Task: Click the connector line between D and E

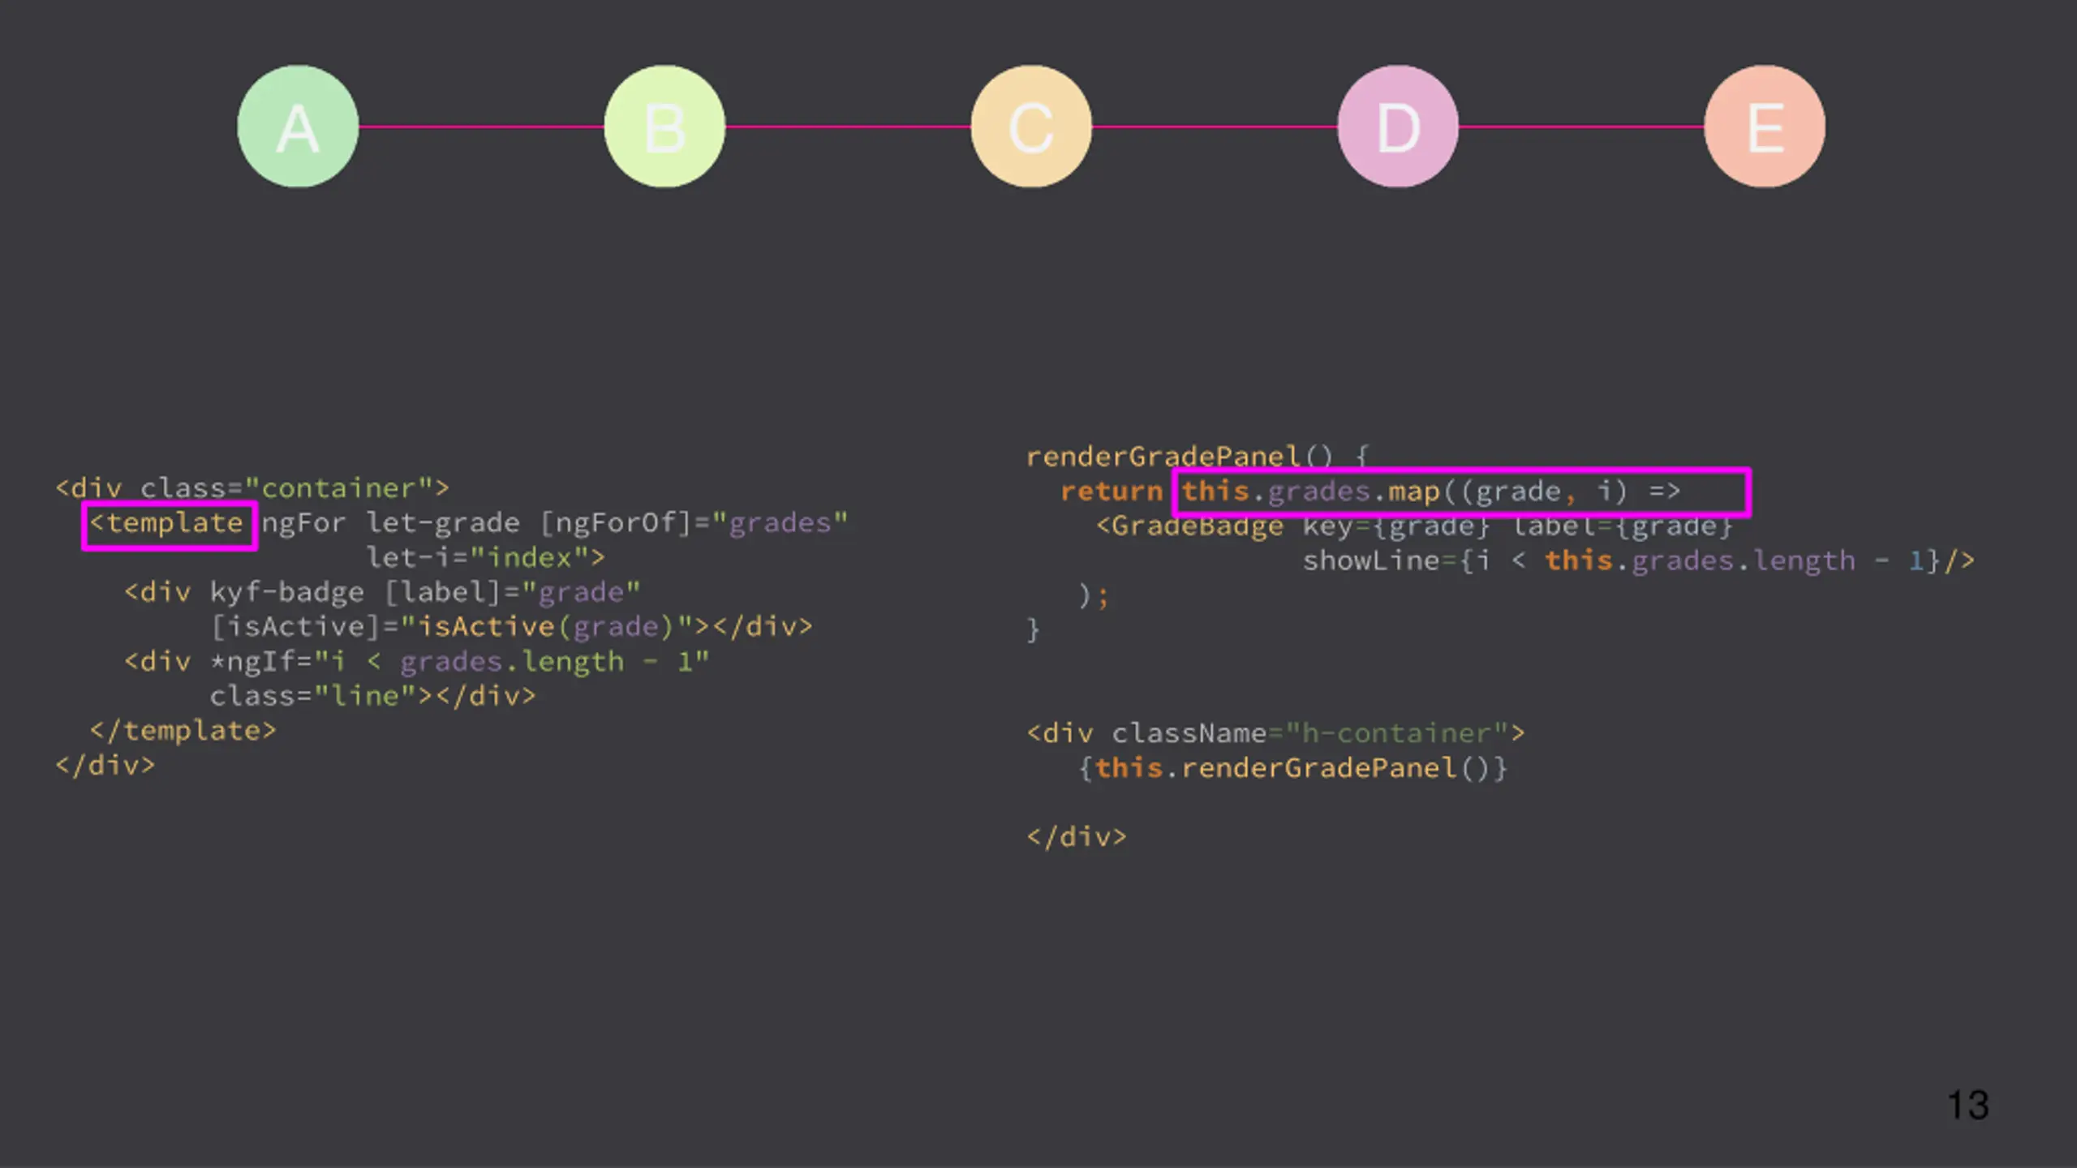Action: pyautogui.click(x=1581, y=127)
